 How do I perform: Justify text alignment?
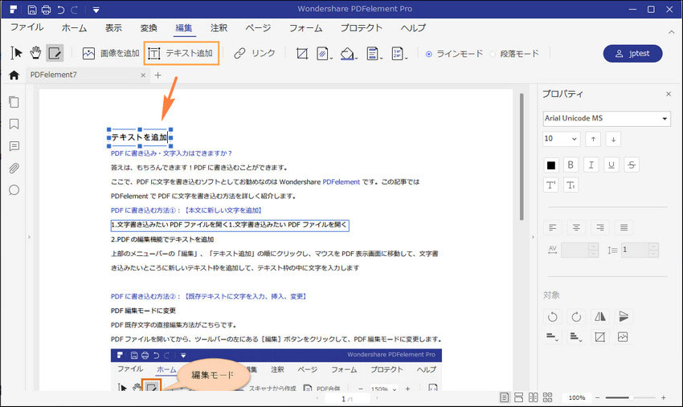click(x=624, y=228)
